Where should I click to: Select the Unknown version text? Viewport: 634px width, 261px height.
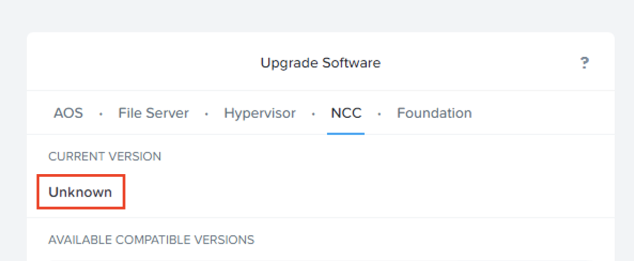click(80, 192)
